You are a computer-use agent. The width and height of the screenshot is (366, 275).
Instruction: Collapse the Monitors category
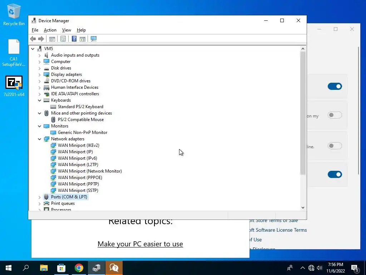tap(39, 126)
